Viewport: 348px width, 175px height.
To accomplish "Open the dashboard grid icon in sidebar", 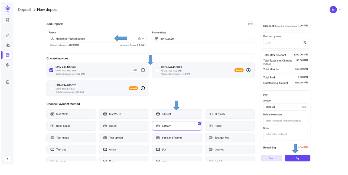I will [8, 20].
